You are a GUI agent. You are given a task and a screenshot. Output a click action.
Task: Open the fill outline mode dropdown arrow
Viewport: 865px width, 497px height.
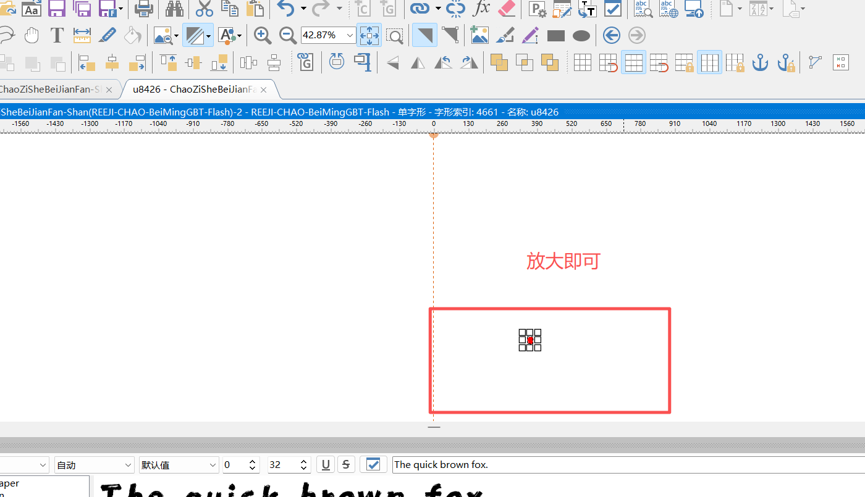tap(209, 36)
